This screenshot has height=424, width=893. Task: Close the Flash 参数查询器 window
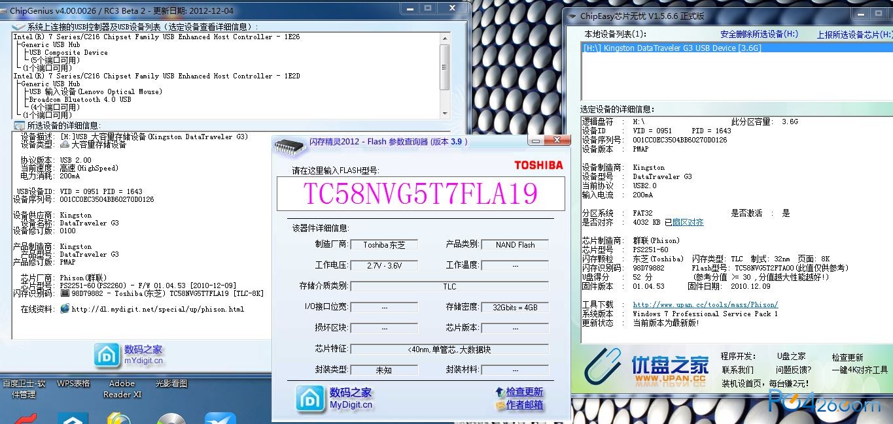point(557,141)
